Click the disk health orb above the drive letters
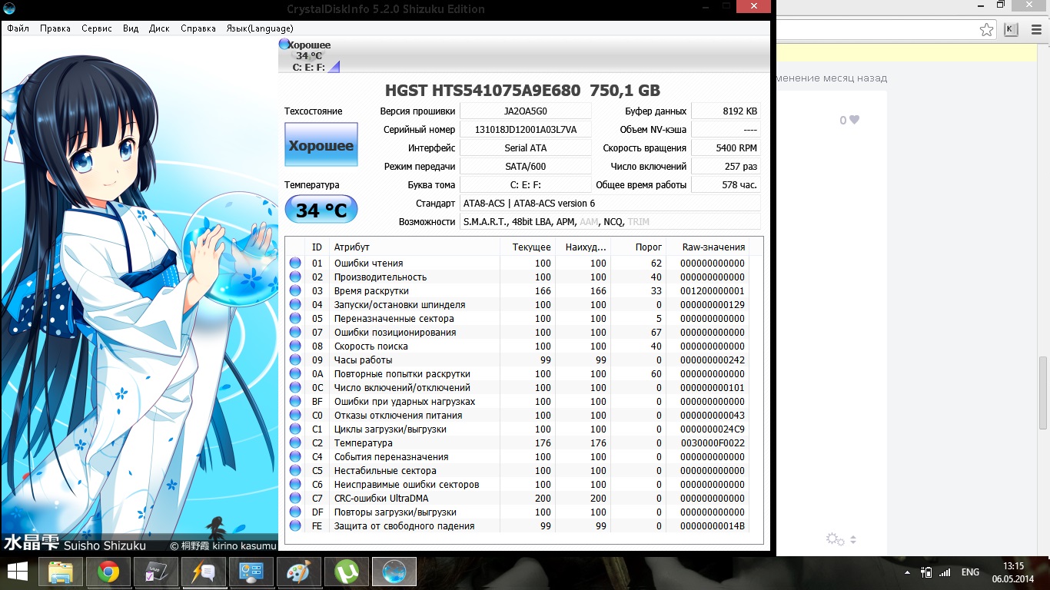1050x590 pixels. point(284,45)
